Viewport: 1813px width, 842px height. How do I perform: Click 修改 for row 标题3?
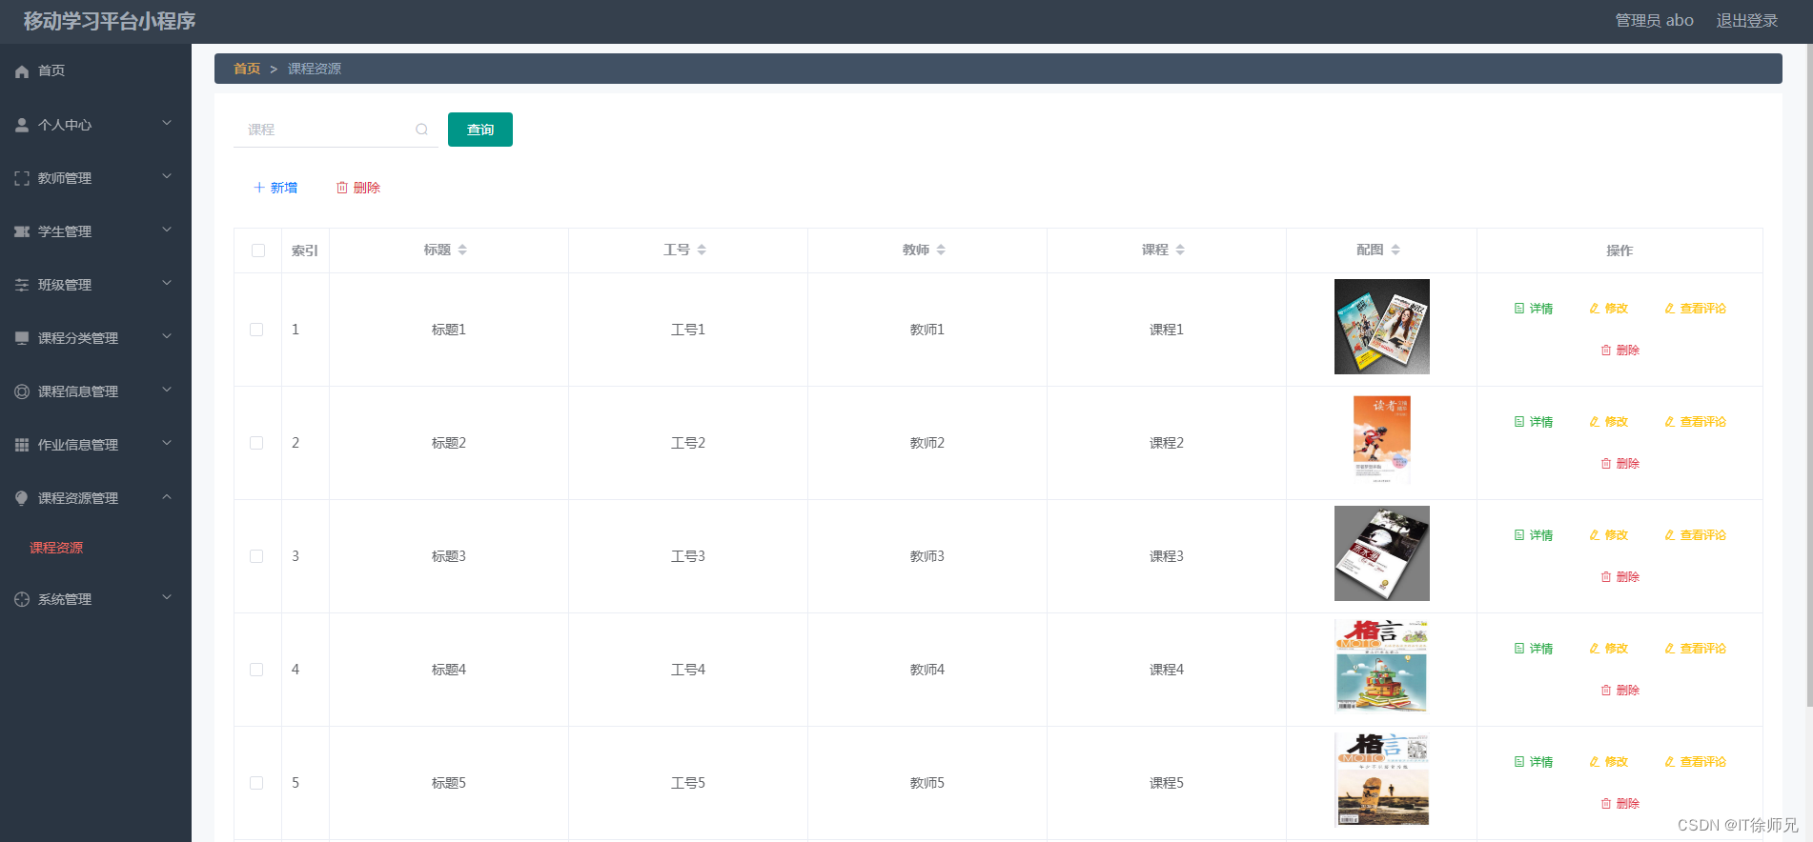click(1609, 535)
